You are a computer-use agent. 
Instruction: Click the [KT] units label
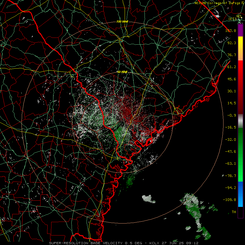click(x=232, y=19)
